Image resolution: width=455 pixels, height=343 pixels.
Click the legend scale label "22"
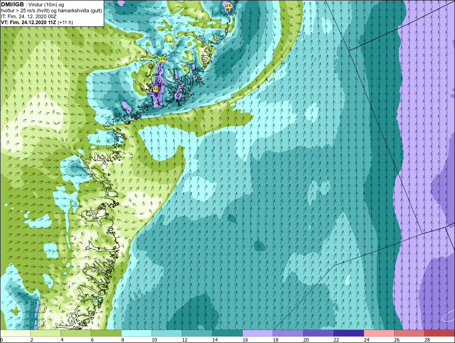click(x=336, y=340)
